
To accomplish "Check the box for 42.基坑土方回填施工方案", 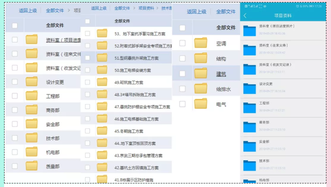I will click(x=88, y=167).
